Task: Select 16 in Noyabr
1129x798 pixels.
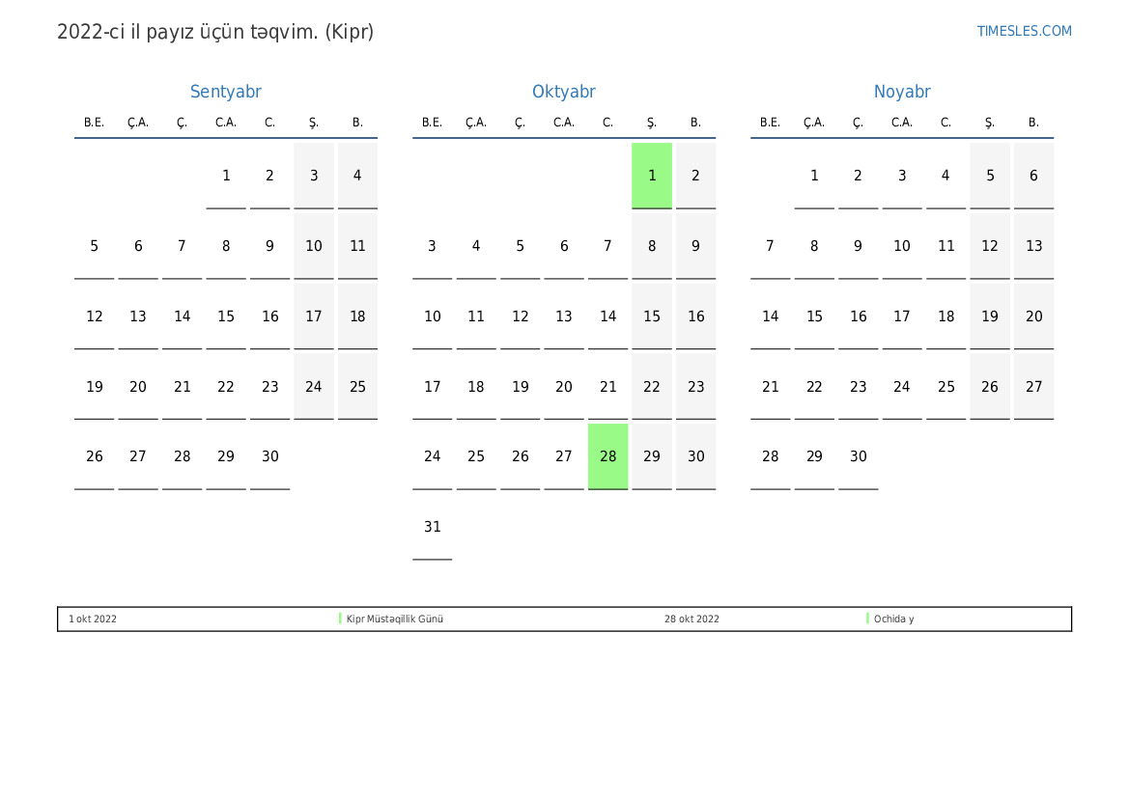Action: coord(859,316)
